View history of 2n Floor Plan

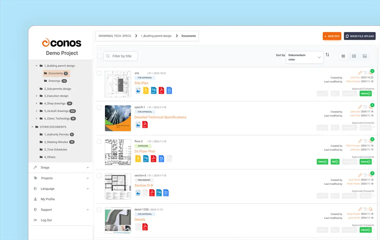coord(365,141)
